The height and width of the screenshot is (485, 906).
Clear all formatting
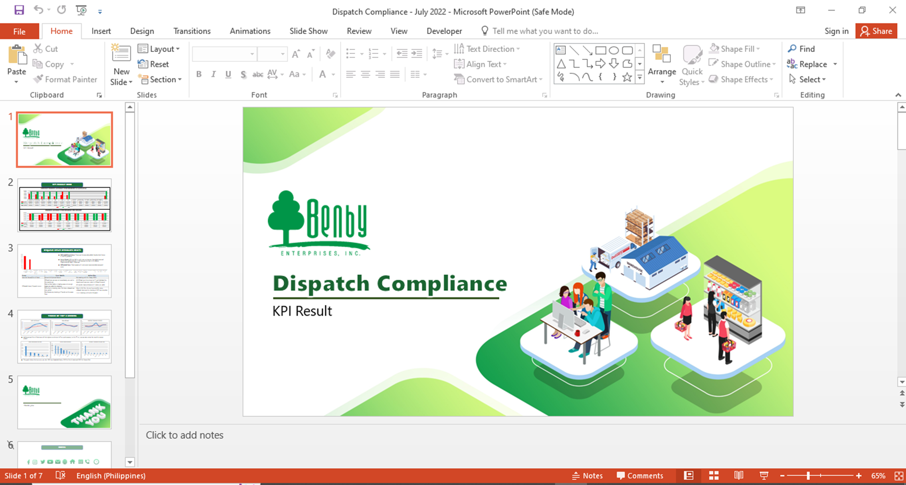[330, 54]
